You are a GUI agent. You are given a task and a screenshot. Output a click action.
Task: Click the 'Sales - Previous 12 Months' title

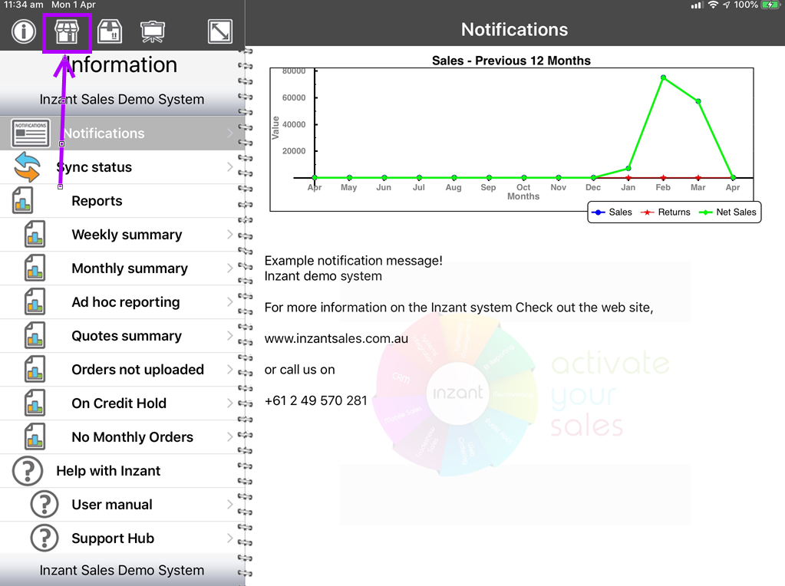tap(511, 61)
